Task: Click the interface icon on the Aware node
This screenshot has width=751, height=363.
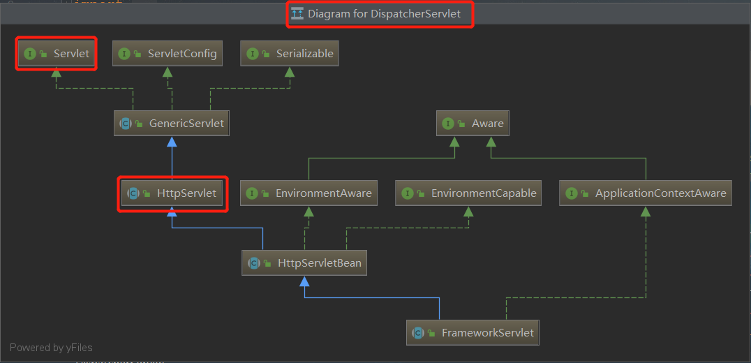Action: (x=448, y=124)
